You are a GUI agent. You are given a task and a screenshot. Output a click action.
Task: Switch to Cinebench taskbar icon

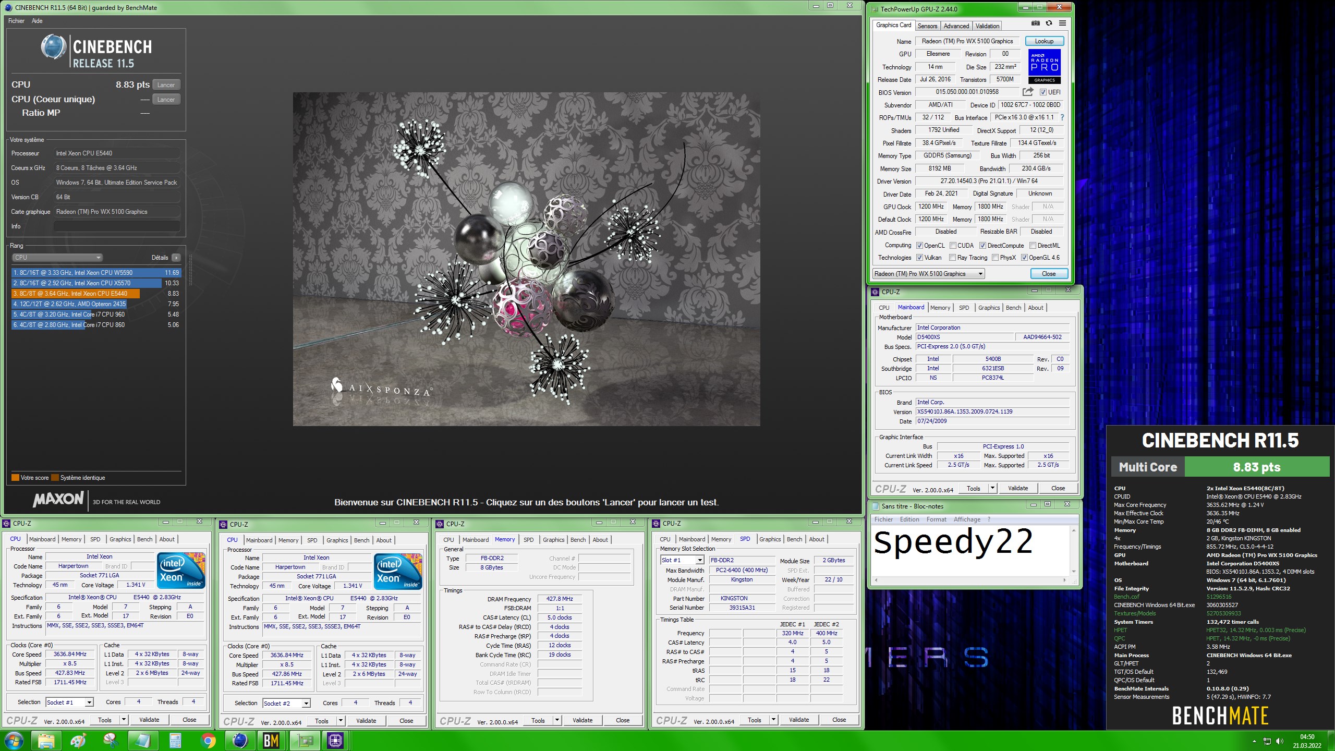(240, 741)
